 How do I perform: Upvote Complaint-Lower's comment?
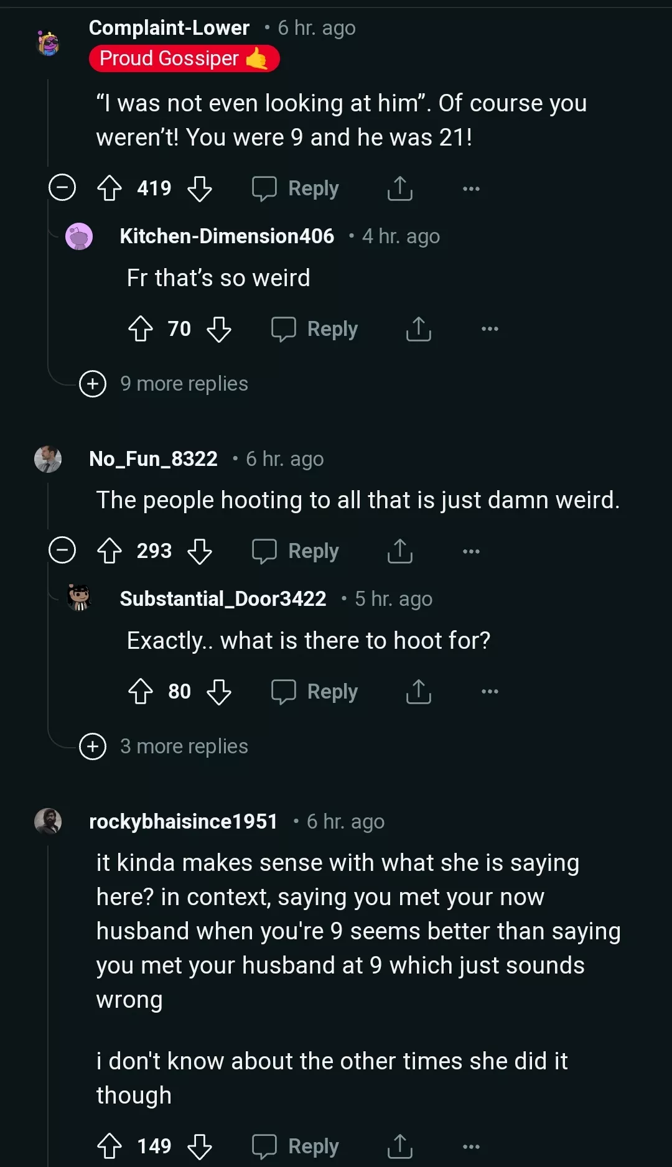click(x=110, y=188)
